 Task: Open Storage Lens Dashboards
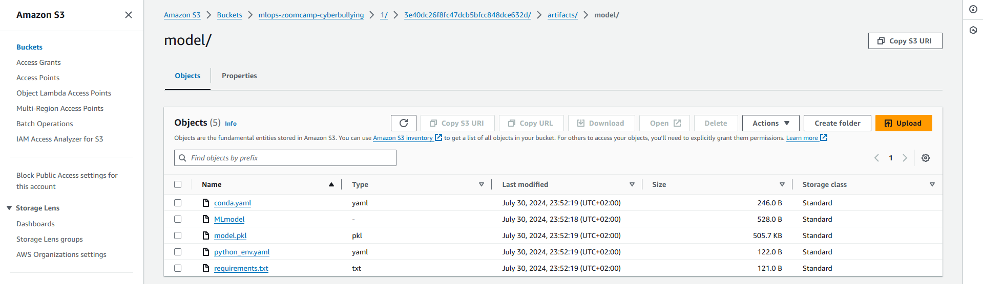(35, 224)
